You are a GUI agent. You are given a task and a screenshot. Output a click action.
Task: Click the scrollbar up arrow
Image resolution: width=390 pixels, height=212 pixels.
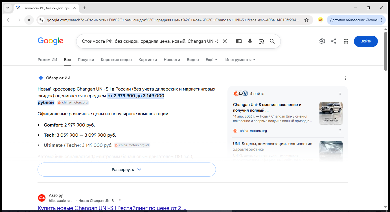pyautogui.click(x=386, y=29)
